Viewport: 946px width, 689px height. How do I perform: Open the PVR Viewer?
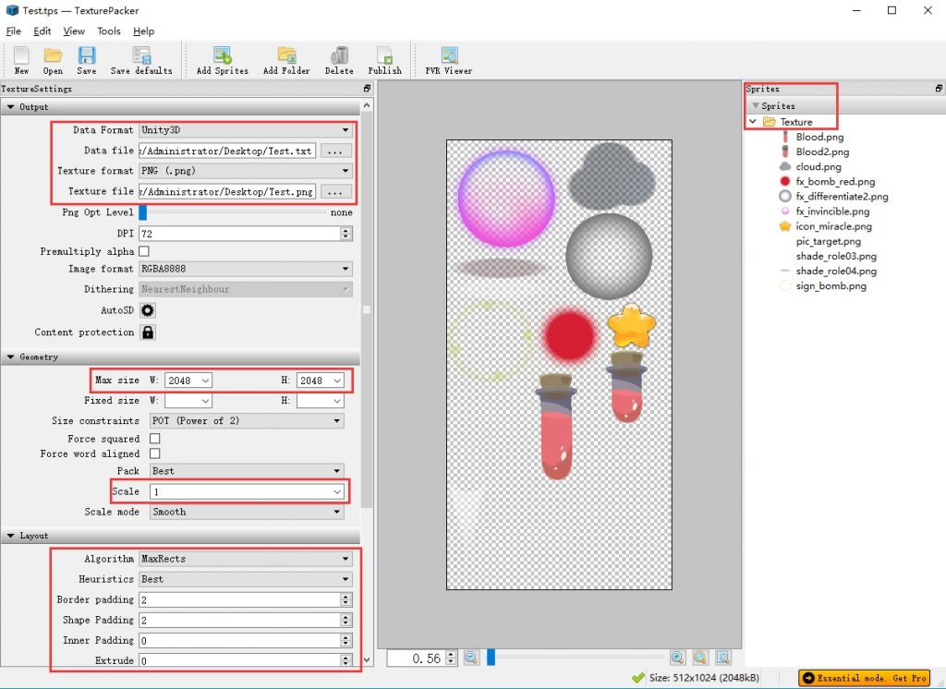click(x=447, y=60)
